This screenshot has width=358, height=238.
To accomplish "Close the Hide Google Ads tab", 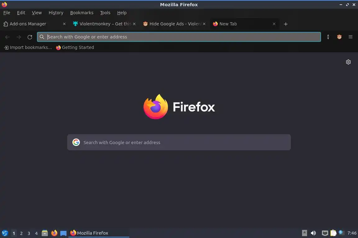I will 204,24.
